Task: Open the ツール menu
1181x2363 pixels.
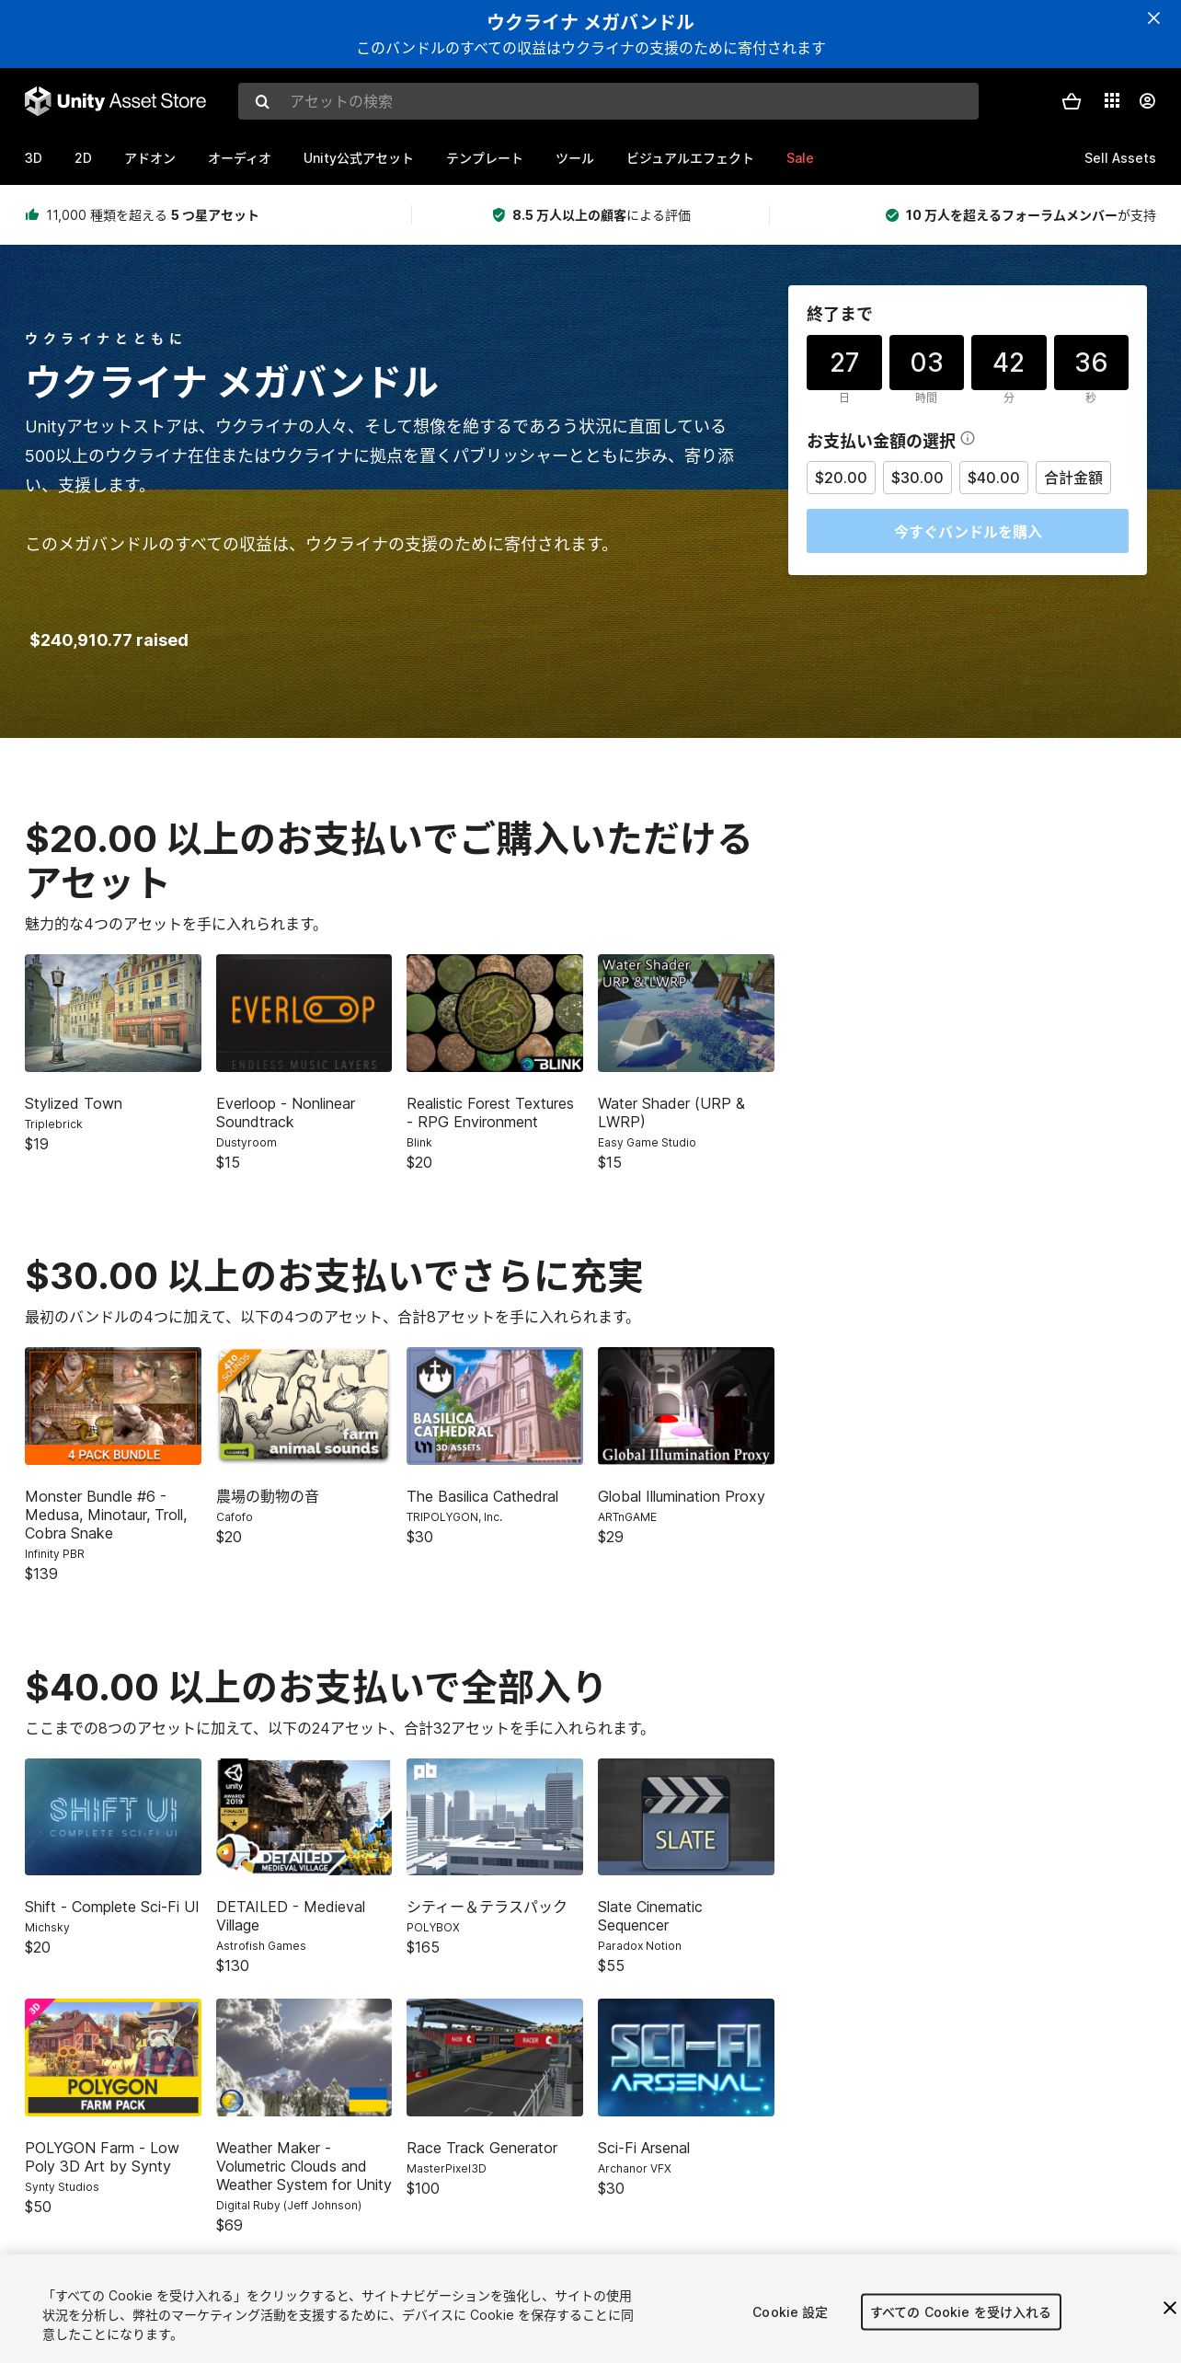Action: (x=574, y=158)
